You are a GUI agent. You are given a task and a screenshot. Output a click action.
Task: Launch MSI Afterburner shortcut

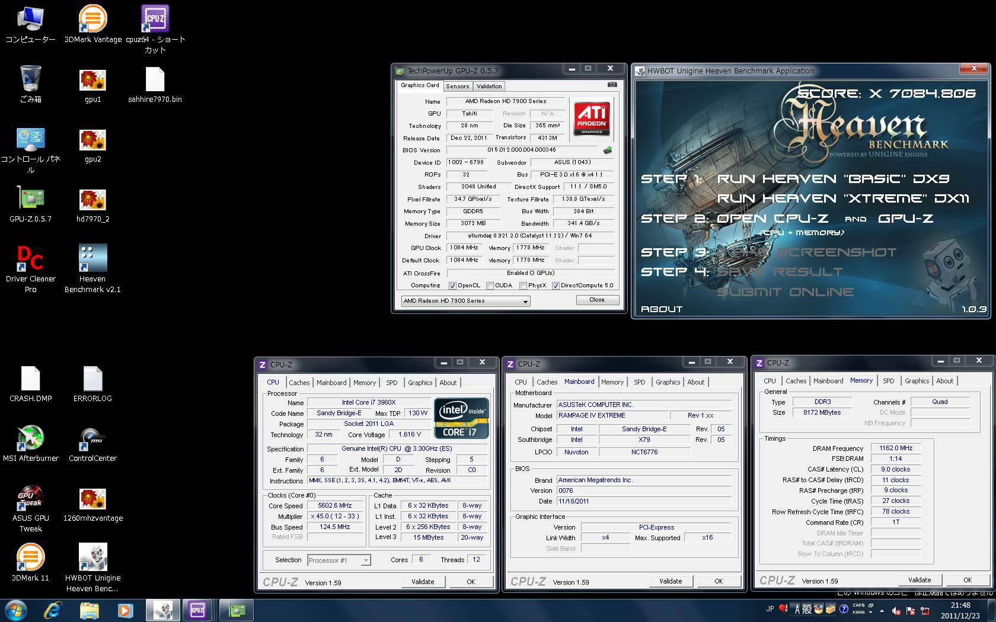(x=30, y=444)
